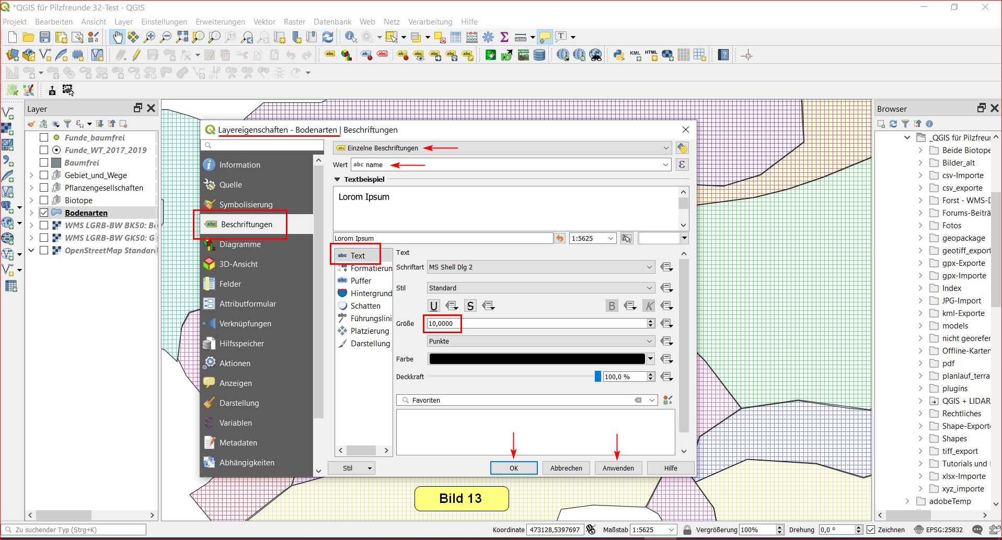Open expression editor next to Wert field

682,165
